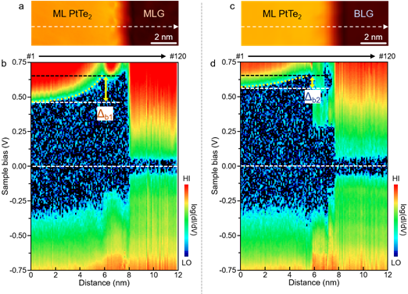Click the '2 nm' scale bar in panel a

click(x=163, y=39)
